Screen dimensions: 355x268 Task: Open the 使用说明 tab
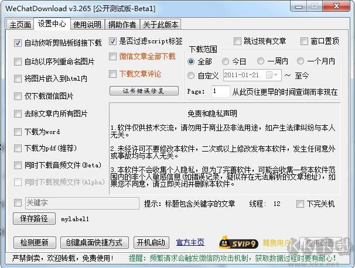[x=87, y=25]
